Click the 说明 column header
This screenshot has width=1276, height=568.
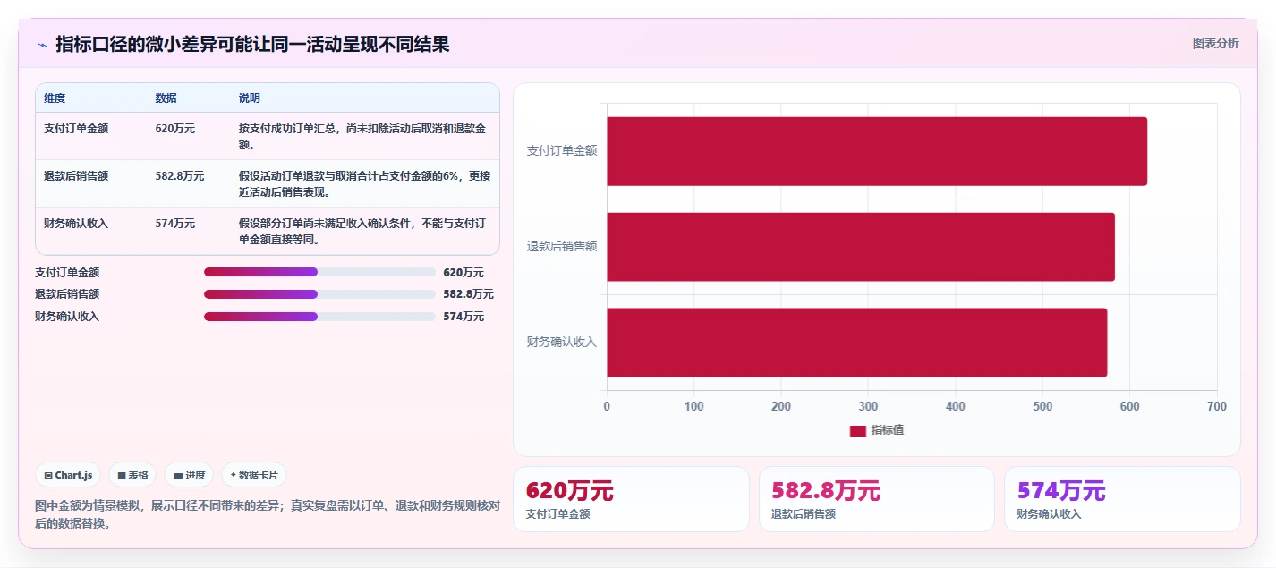tap(250, 98)
